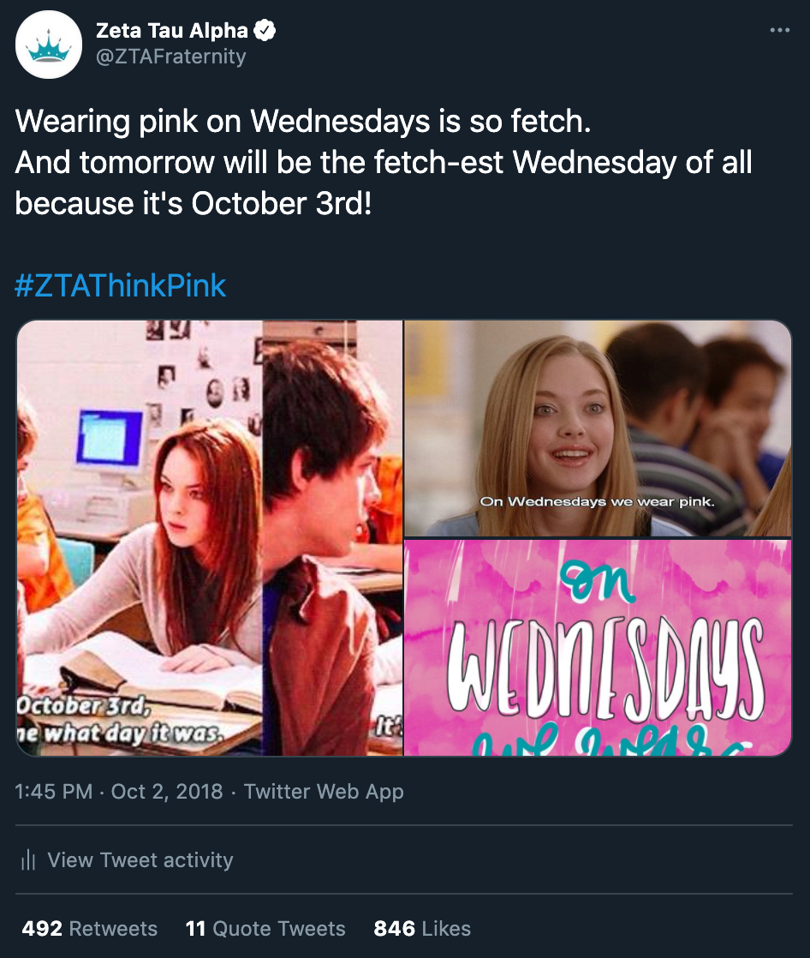
Task: Open the three-dot more options menu
Action: (779, 30)
